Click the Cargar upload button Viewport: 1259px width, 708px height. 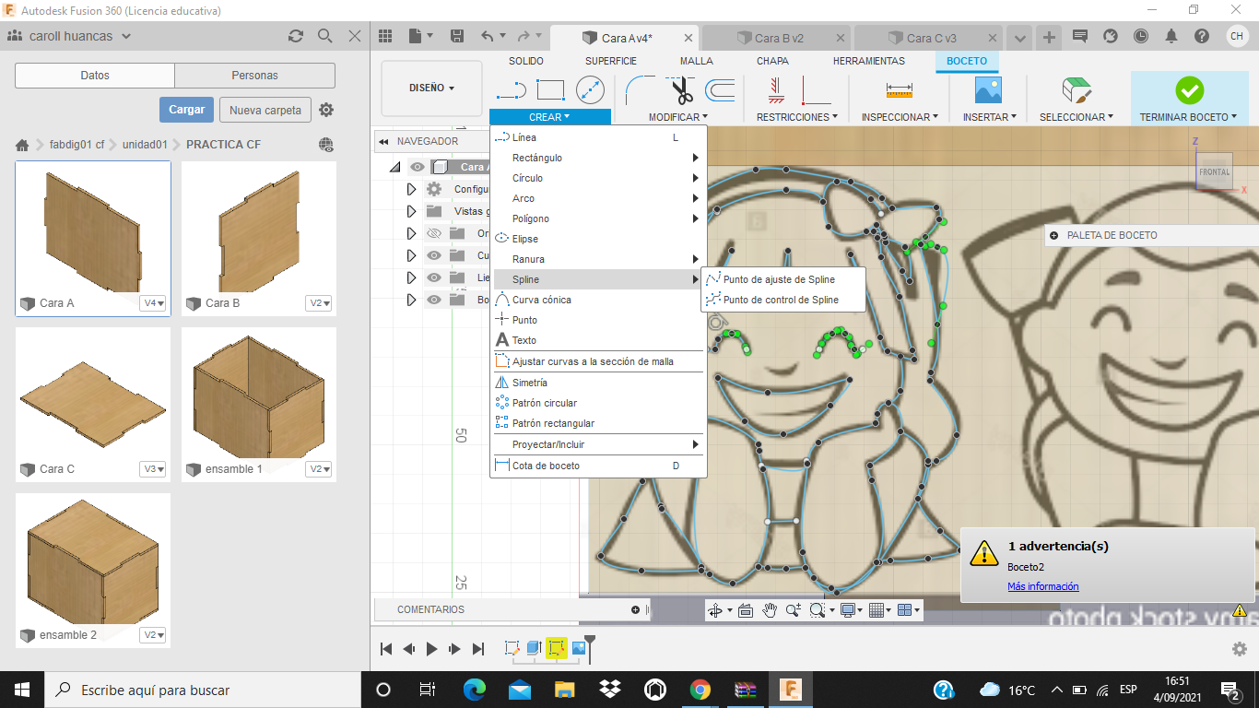pos(186,110)
